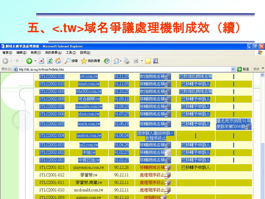Select case number STLC2002-011

52,76
